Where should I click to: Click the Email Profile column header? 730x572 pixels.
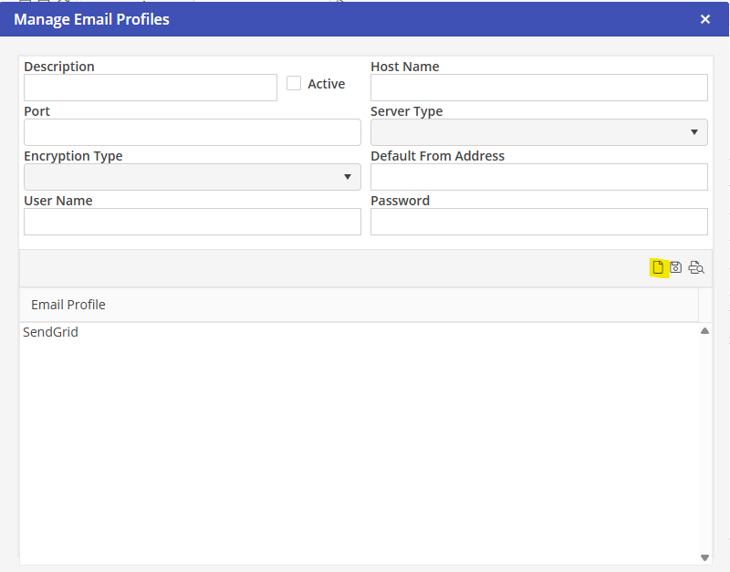[68, 305]
